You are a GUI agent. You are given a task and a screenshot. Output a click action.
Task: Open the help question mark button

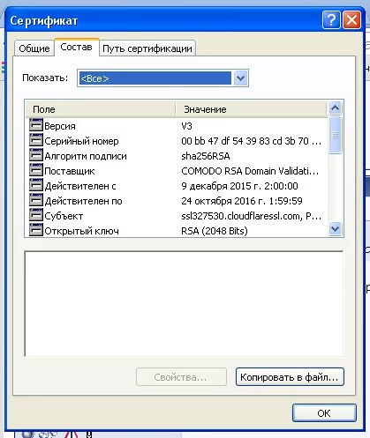tap(331, 20)
